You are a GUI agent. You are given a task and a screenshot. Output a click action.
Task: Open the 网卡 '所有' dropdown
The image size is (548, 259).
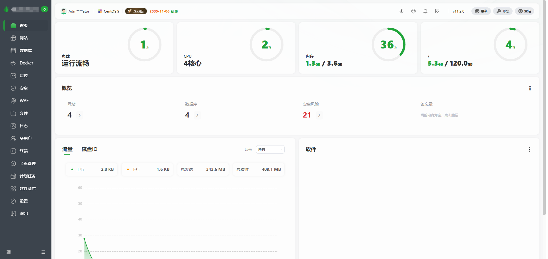(x=270, y=149)
